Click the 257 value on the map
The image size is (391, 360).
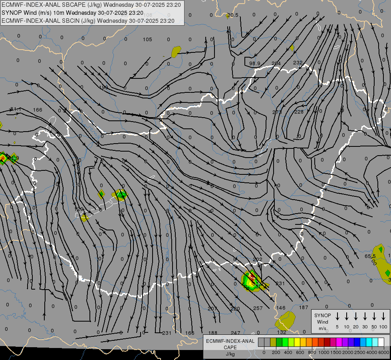click(258, 308)
